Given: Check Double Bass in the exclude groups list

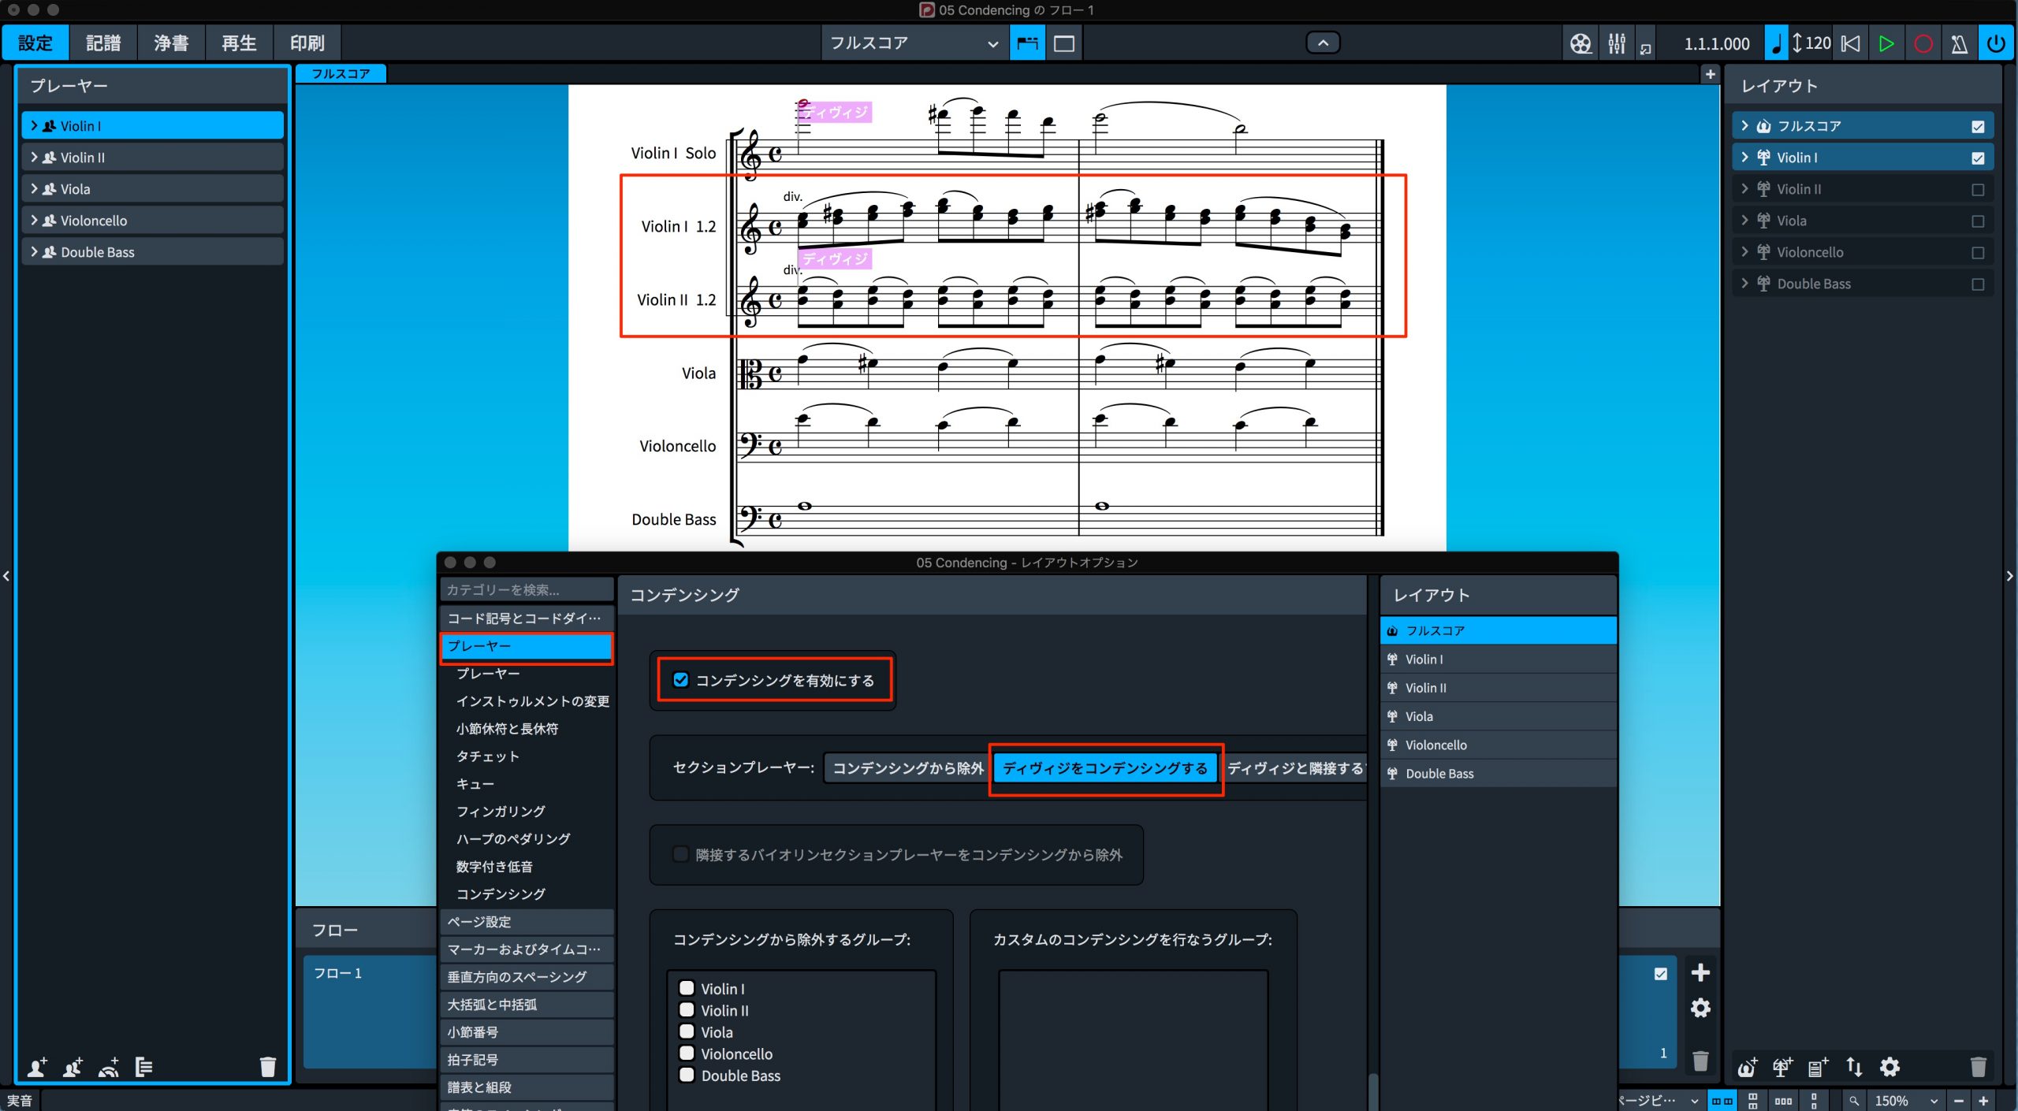Looking at the screenshot, I should click(687, 1075).
